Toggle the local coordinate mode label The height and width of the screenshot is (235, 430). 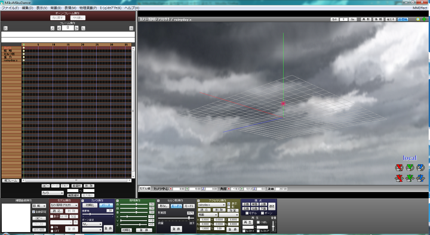[x=410, y=158]
